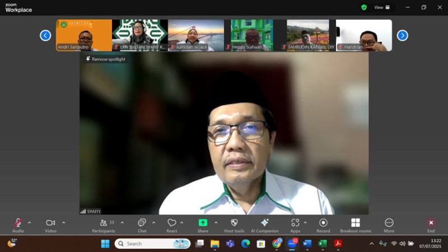Click the SYAFI'I speaker name label
This screenshot has width=448, height=252.
coord(94,212)
